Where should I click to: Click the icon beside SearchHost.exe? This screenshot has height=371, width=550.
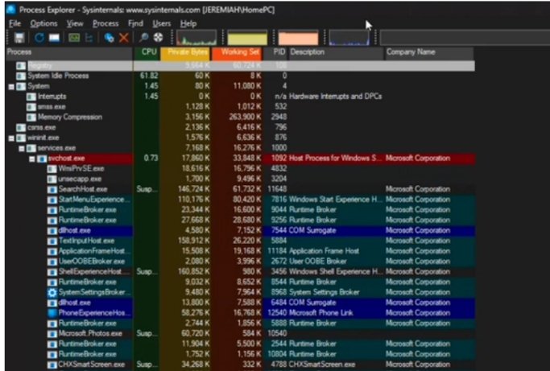click(x=52, y=189)
